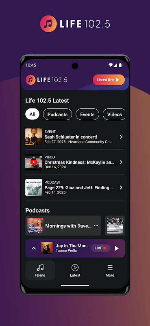Play the live stream in mini player
This screenshot has height=326, width=150.
tap(117, 248)
